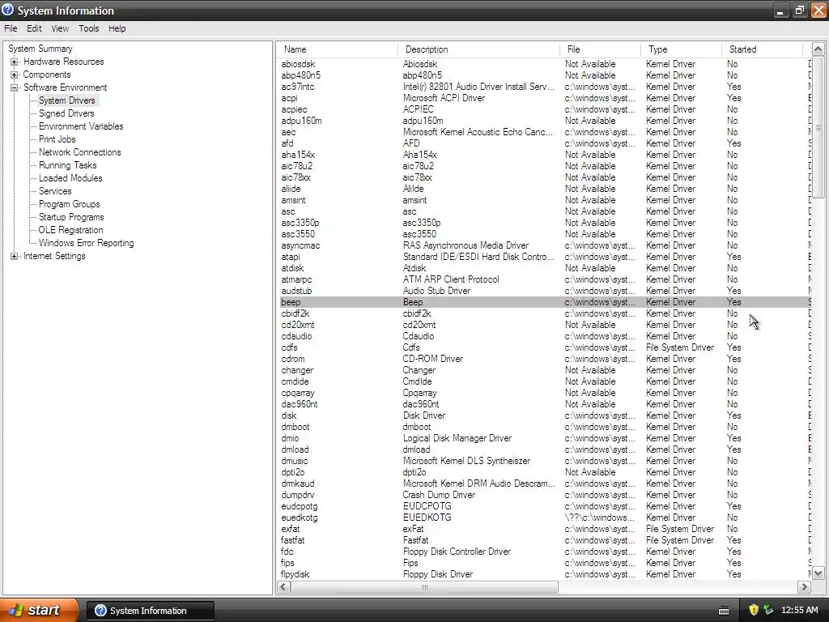Click 'Logical Disk Manager Driver' description
The height and width of the screenshot is (622, 829).
pos(457,438)
